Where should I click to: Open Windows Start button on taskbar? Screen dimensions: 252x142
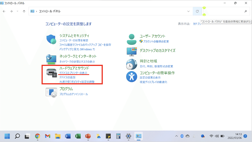pos(7,136)
